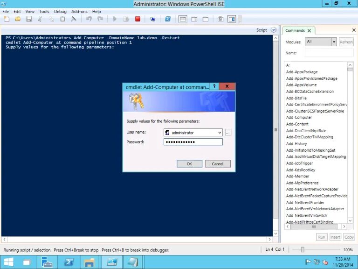Click the console vertical scrollbar thumb
The height and width of the screenshot is (269, 358).
275,130
